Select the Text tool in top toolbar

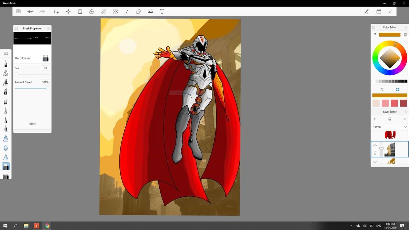coord(162,12)
